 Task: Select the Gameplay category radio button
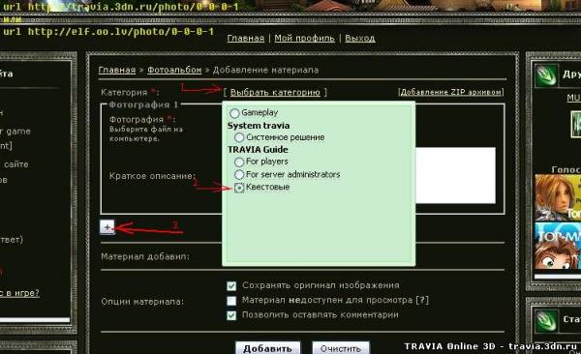coord(234,113)
